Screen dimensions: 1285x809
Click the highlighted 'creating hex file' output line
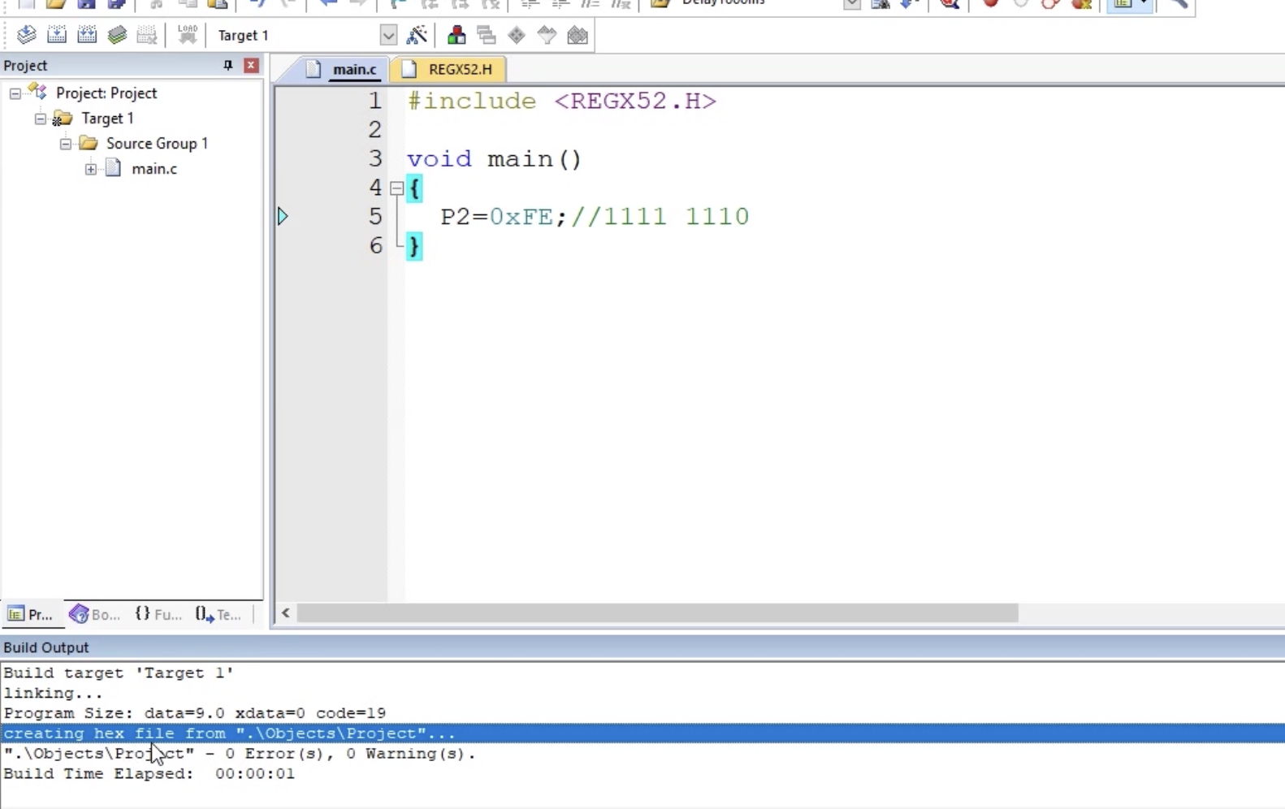[642, 733]
